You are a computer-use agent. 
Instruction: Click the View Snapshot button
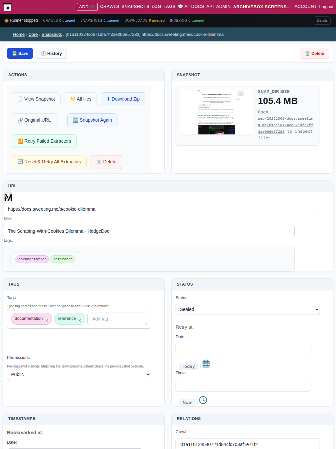click(x=36, y=99)
